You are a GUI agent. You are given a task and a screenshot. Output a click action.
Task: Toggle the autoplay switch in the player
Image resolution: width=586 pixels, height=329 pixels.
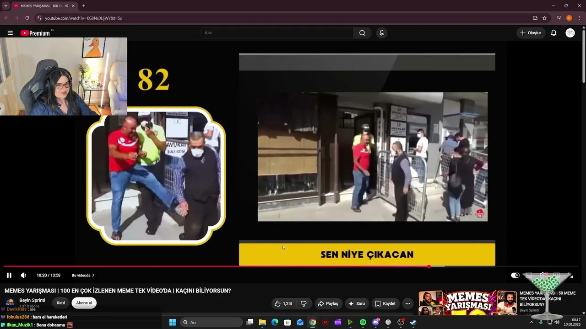[515, 275]
